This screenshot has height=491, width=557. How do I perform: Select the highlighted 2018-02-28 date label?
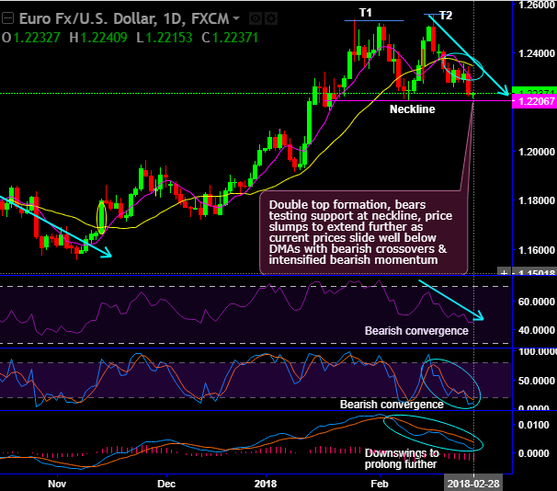tap(473, 484)
